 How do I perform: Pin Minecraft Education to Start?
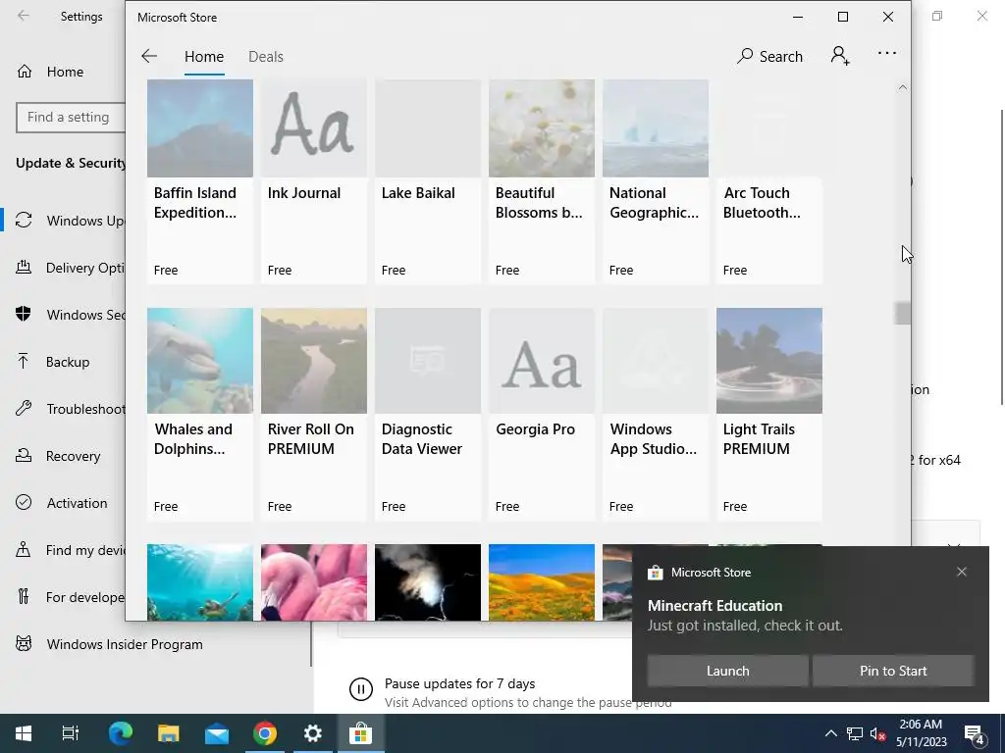point(893,671)
